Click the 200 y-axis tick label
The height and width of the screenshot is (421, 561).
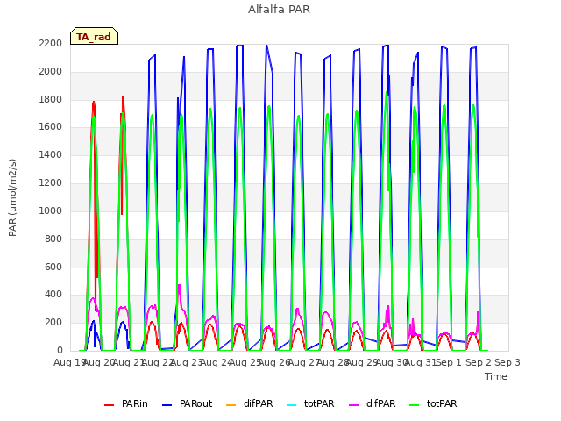[53, 323]
